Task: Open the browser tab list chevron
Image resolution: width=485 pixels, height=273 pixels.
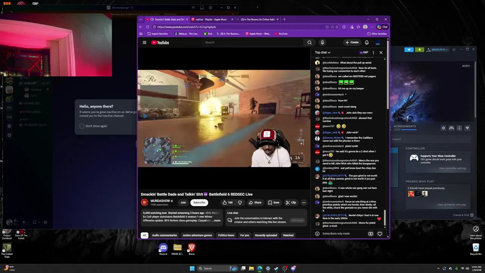Action: pyautogui.click(x=141, y=19)
